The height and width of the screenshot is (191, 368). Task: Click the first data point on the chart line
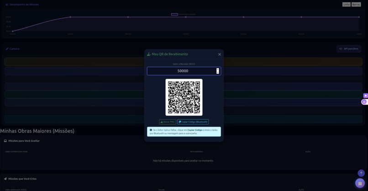[x=13, y=31]
